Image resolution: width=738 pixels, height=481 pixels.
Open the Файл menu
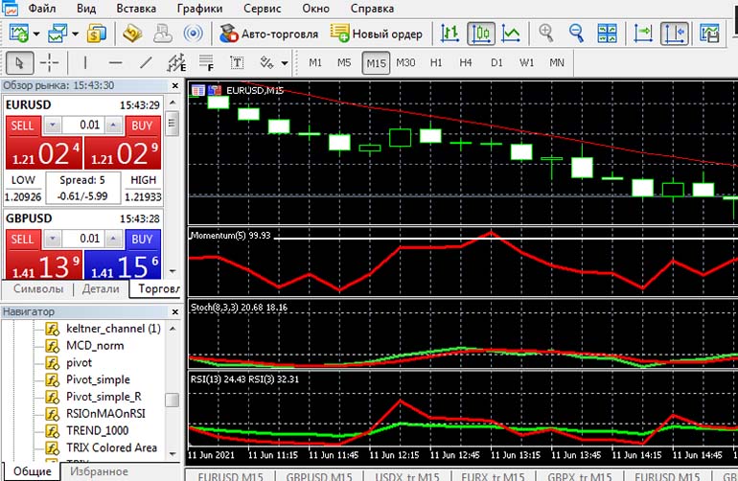(x=42, y=9)
